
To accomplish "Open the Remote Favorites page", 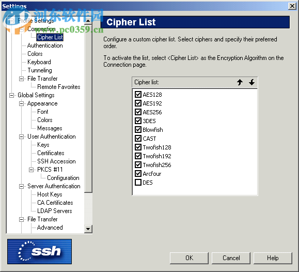I will 59,87.
